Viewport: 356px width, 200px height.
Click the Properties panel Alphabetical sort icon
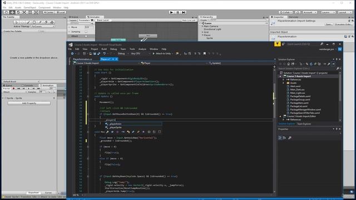coord(284,138)
